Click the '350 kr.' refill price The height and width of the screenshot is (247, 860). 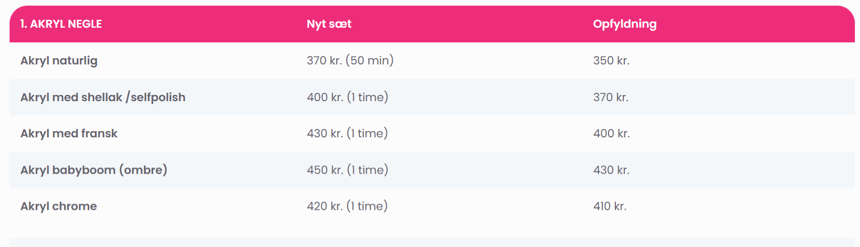611,61
